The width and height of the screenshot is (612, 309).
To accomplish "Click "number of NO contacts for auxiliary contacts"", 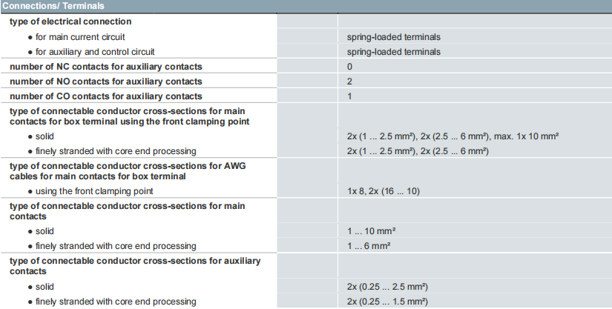I will coord(105,82).
